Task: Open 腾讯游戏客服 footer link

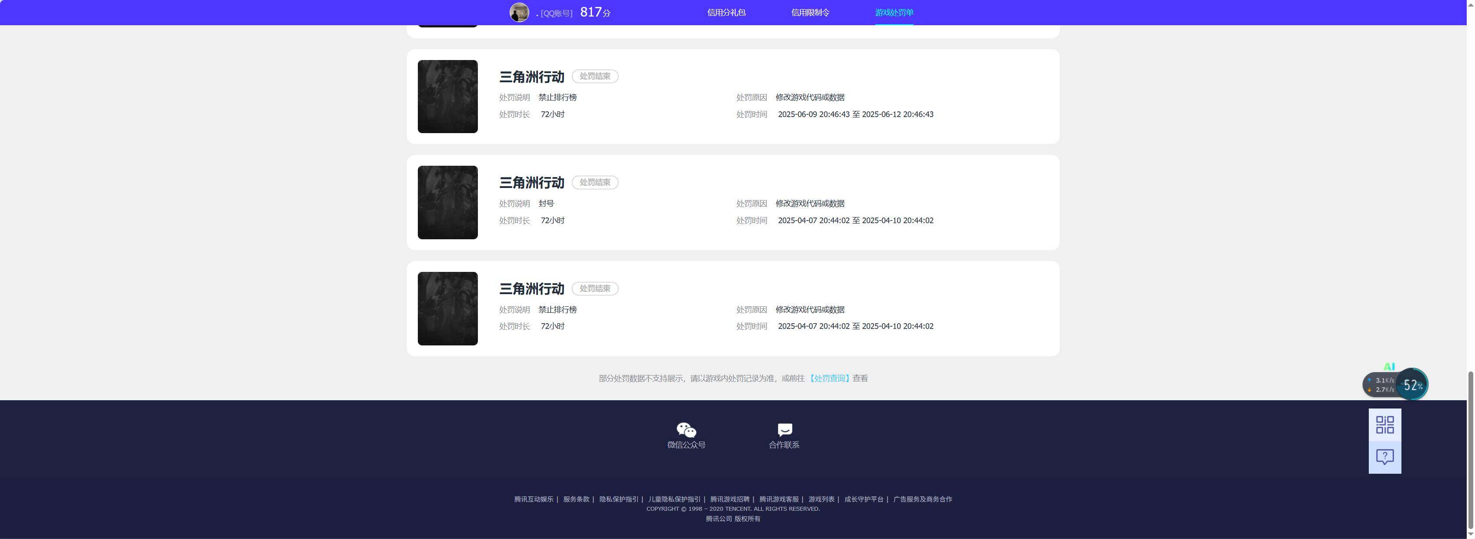Action: coord(779,499)
